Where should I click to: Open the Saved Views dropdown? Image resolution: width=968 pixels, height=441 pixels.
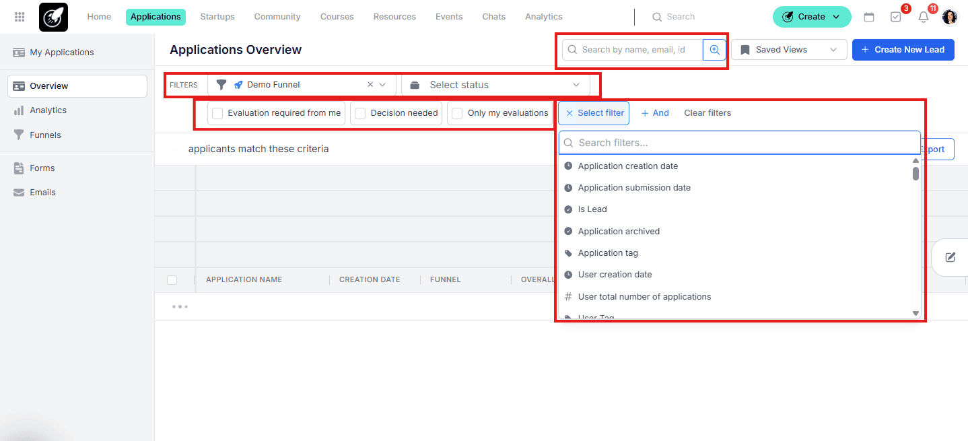[789, 50]
